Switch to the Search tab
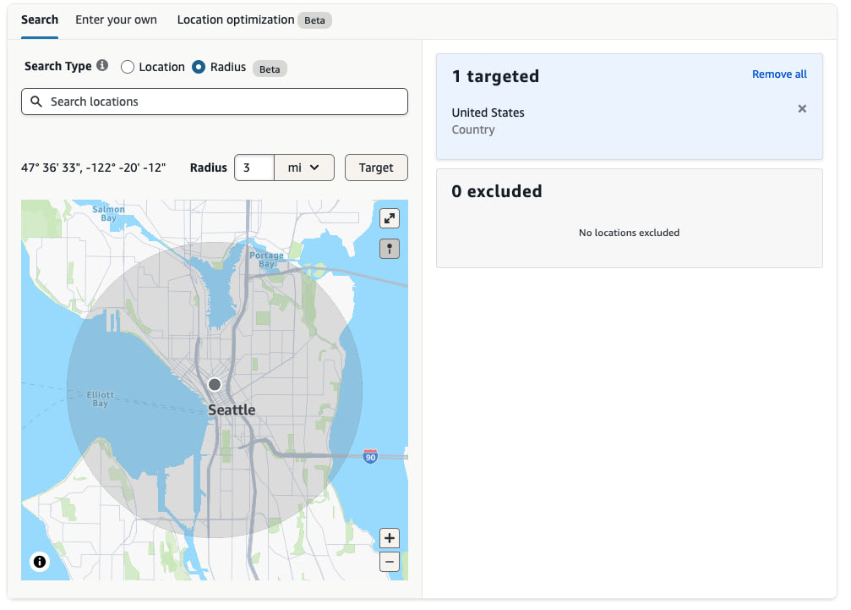 point(39,19)
